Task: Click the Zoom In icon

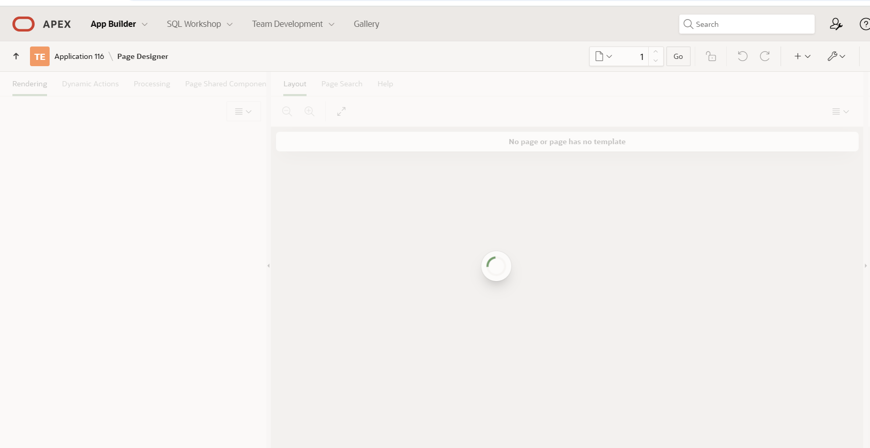Action: pyautogui.click(x=309, y=112)
